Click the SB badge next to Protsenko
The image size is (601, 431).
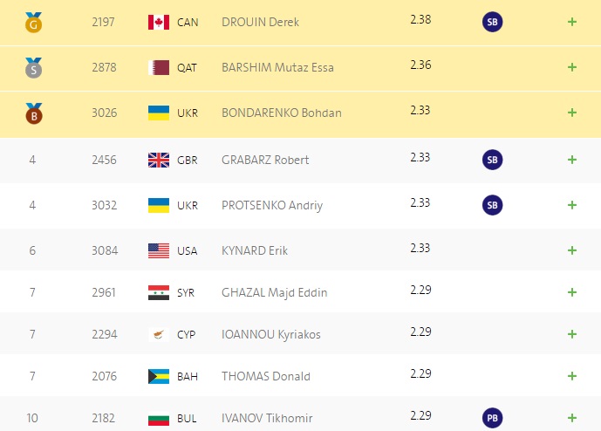coord(492,205)
